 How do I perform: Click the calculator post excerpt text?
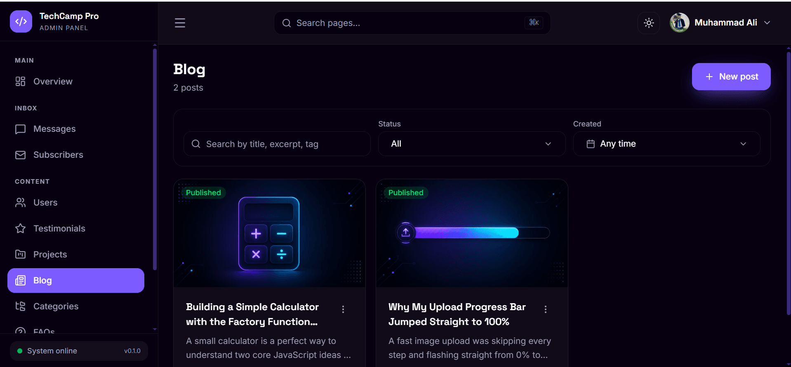[x=268, y=348]
